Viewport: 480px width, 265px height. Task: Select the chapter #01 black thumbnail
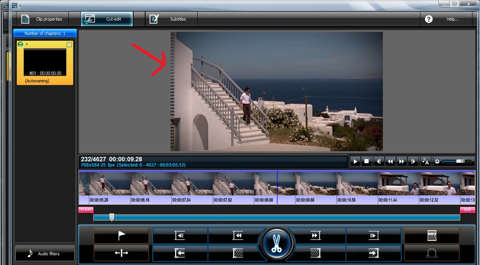45,62
